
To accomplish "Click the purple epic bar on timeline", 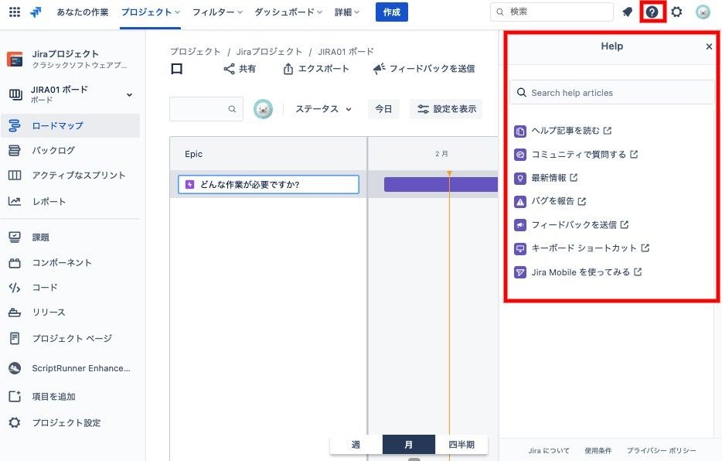I will click(441, 185).
